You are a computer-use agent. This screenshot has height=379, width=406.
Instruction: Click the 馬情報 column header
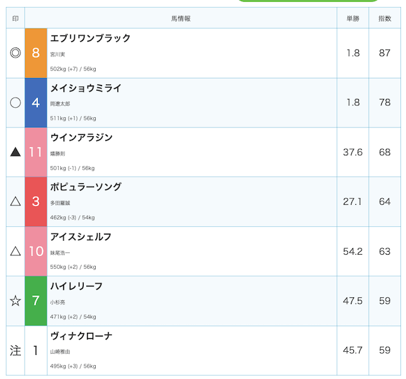coord(181,18)
